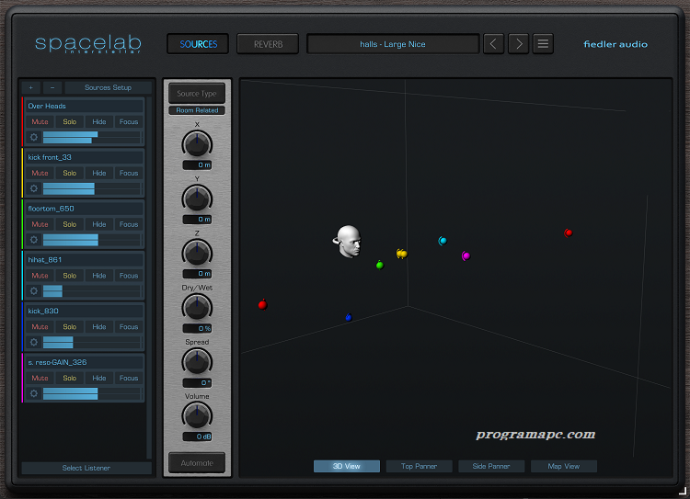Click the Y position knob

pyautogui.click(x=197, y=198)
